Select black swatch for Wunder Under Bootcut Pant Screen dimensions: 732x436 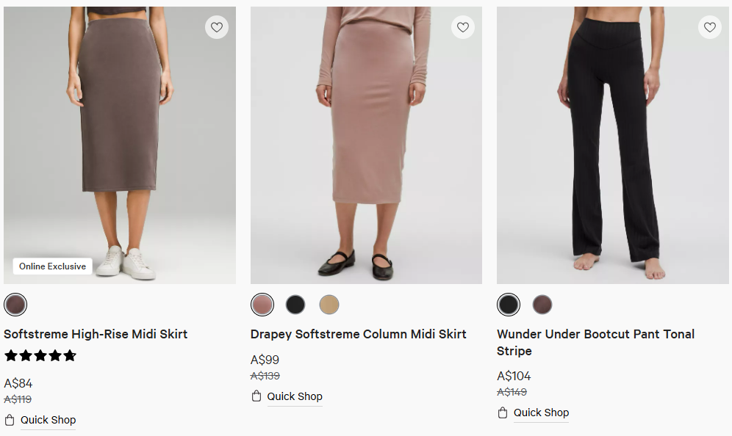point(509,305)
